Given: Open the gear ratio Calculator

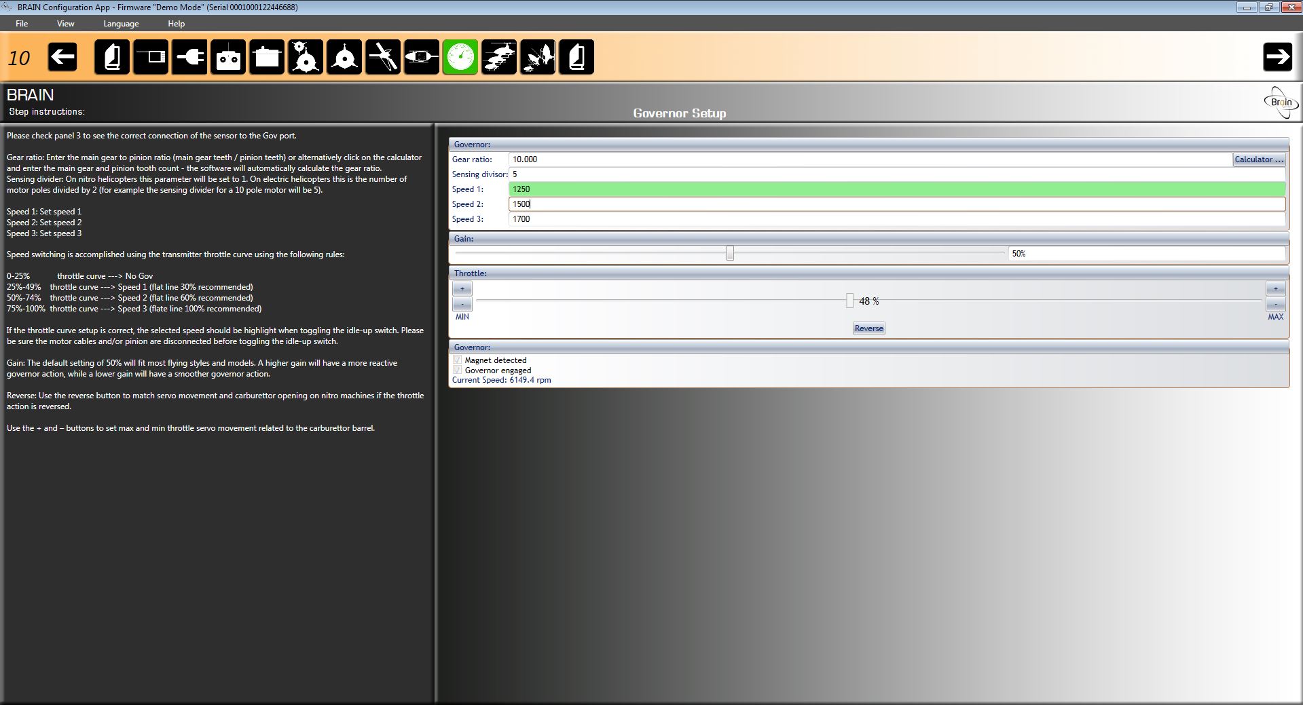Looking at the screenshot, I should (1258, 159).
